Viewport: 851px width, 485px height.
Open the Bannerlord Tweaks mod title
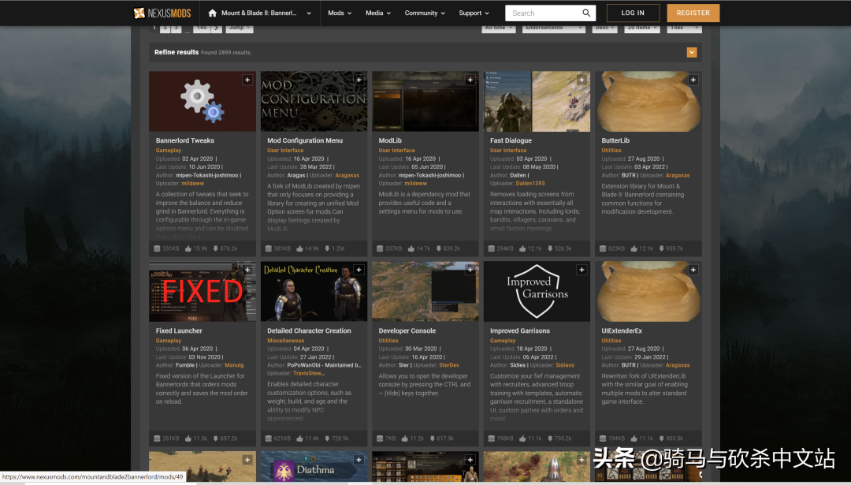click(184, 140)
